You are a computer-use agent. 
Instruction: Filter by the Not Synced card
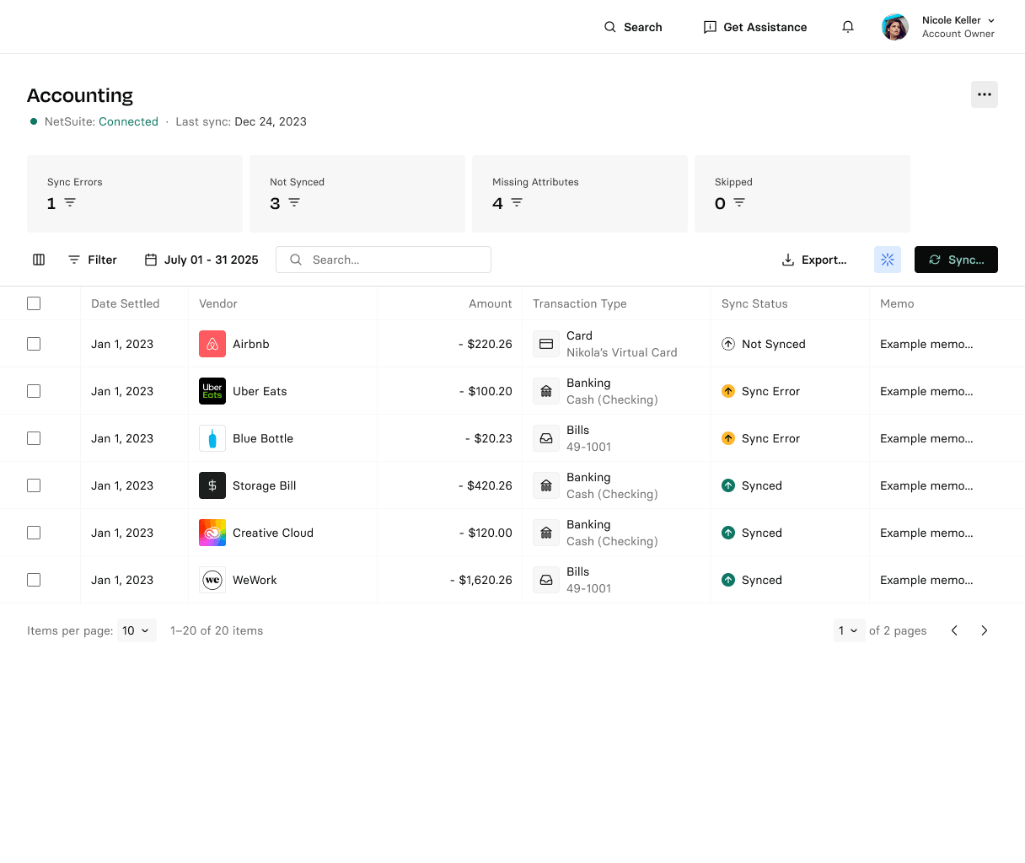[357, 194]
